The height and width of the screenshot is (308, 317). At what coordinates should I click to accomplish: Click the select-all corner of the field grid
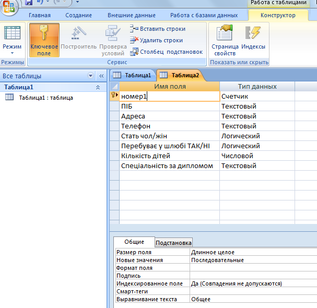(114, 87)
